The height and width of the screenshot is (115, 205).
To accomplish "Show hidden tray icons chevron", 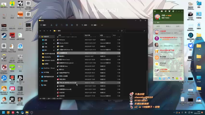I will tap(174, 112).
